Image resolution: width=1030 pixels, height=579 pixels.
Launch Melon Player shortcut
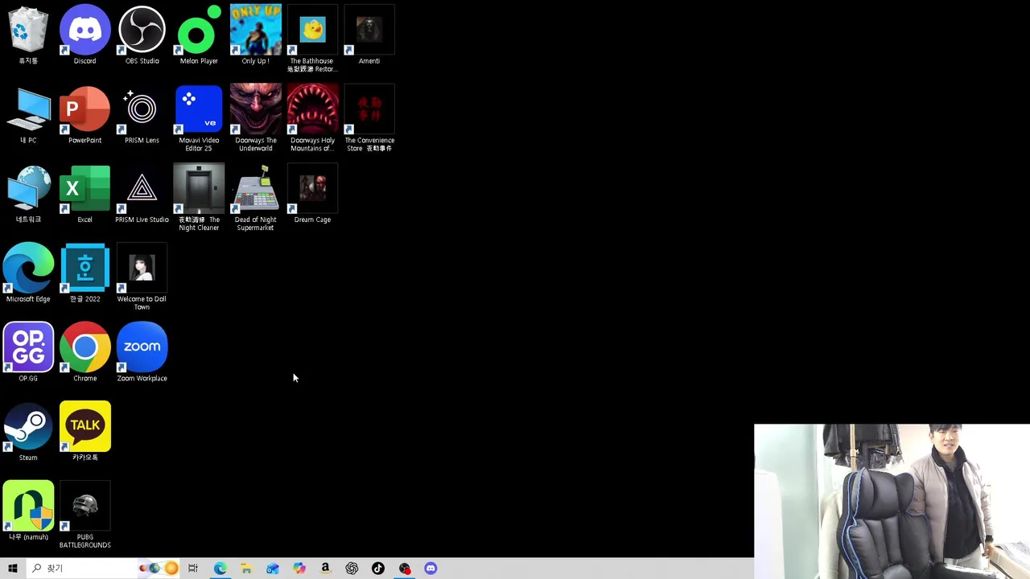pyautogui.click(x=199, y=35)
